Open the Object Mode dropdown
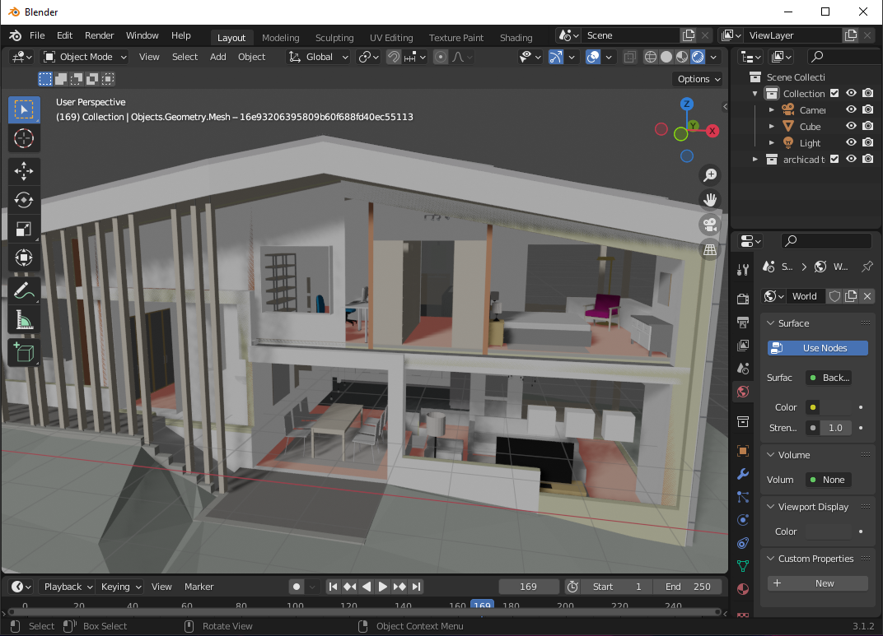883x636 pixels. click(x=86, y=57)
